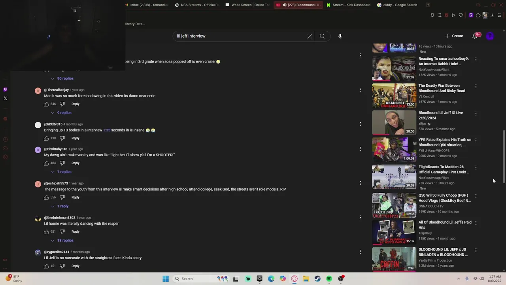Open the Twitch extension in toolbar
The image size is (506, 285).
[471, 15]
